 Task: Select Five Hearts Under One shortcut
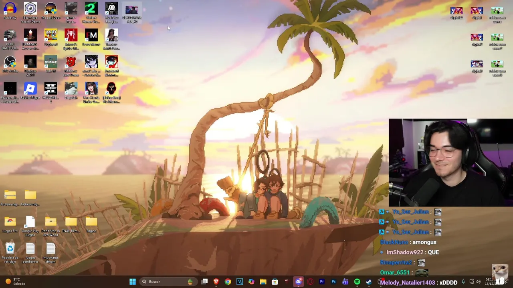(91, 93)
